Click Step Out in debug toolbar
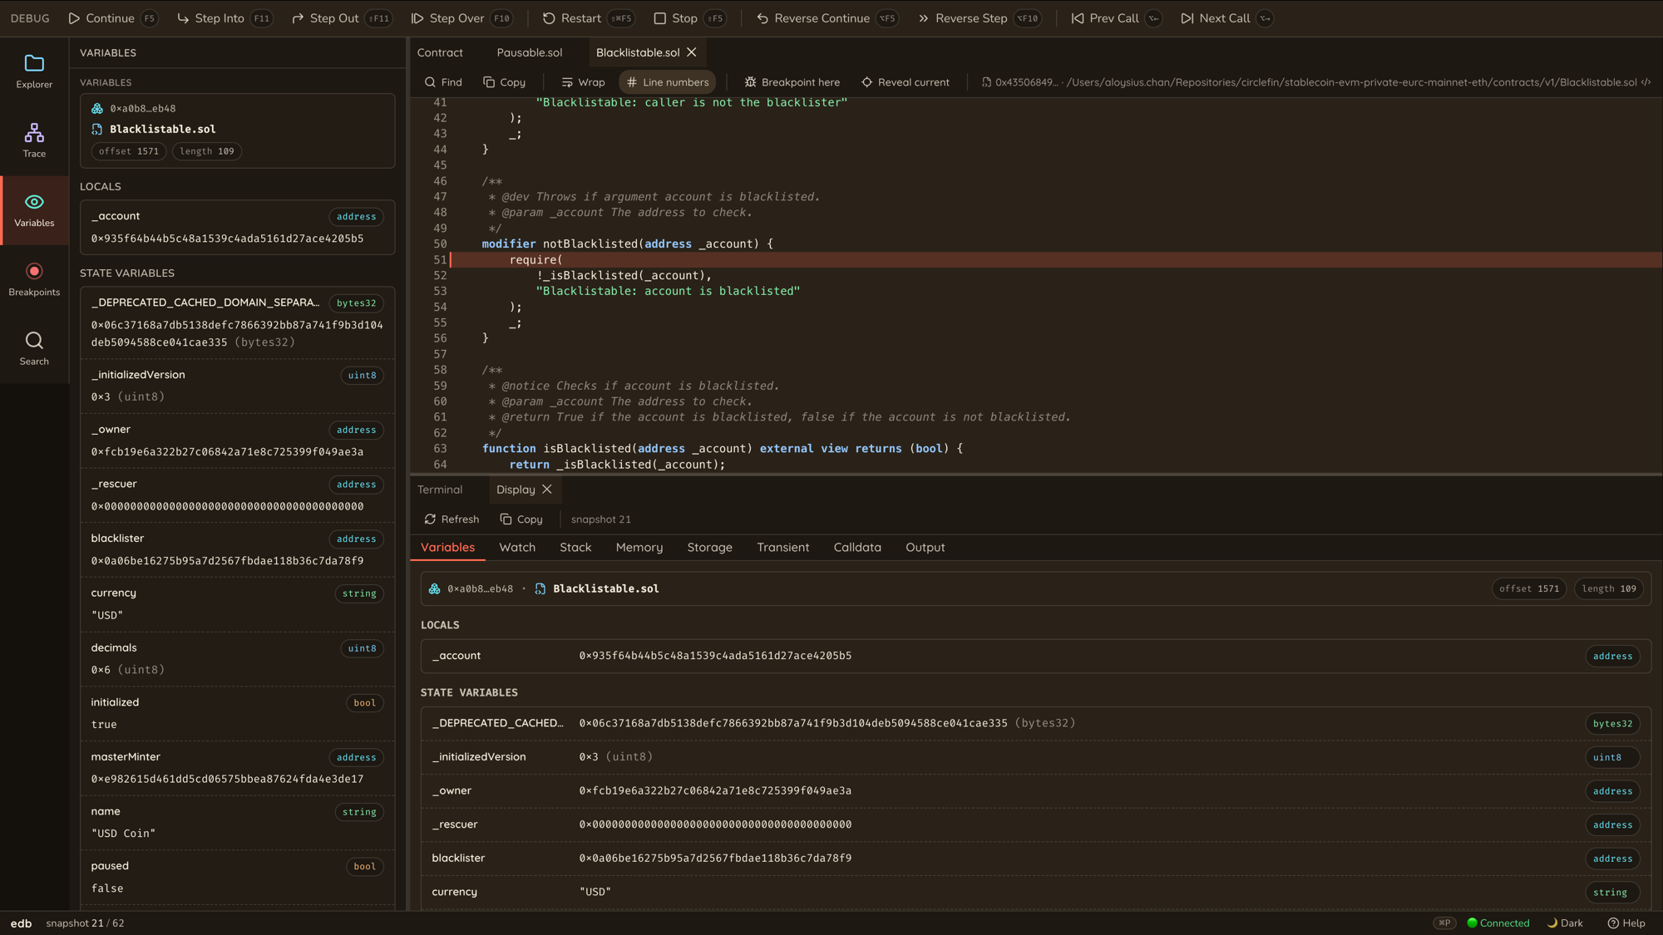The width and height of the screenshot is (1663, 935). click(x=342, y=18)
